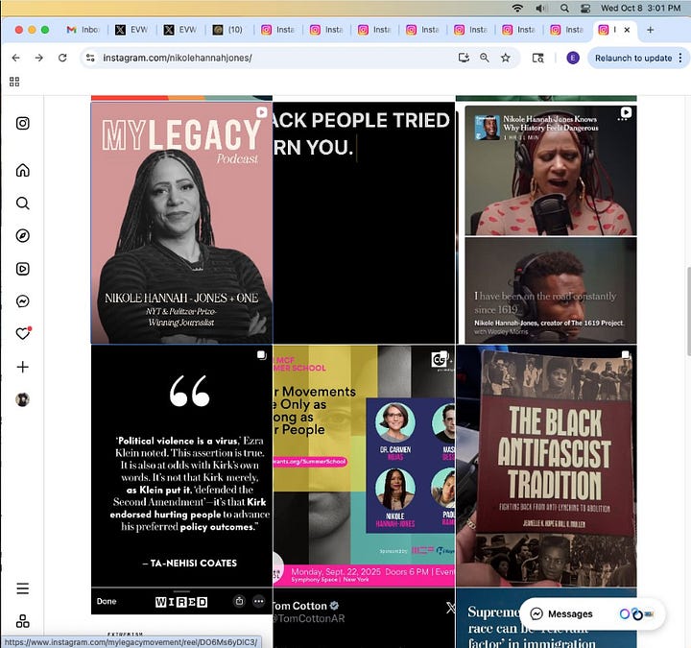Open History Feels Dangerous podcast reel
The image size is (691, 648).
tap(546, 223)
